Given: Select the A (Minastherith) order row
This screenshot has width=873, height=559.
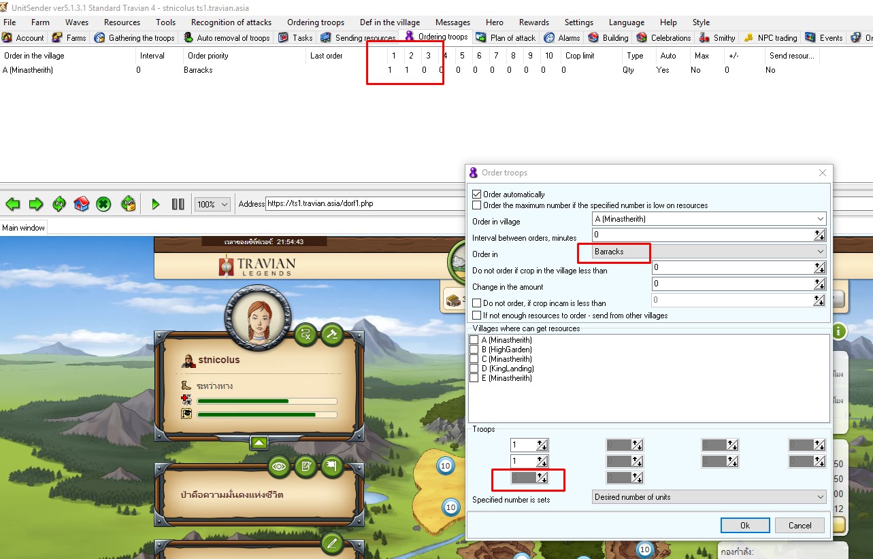Looking at the screenshot, I should [408, 70].
